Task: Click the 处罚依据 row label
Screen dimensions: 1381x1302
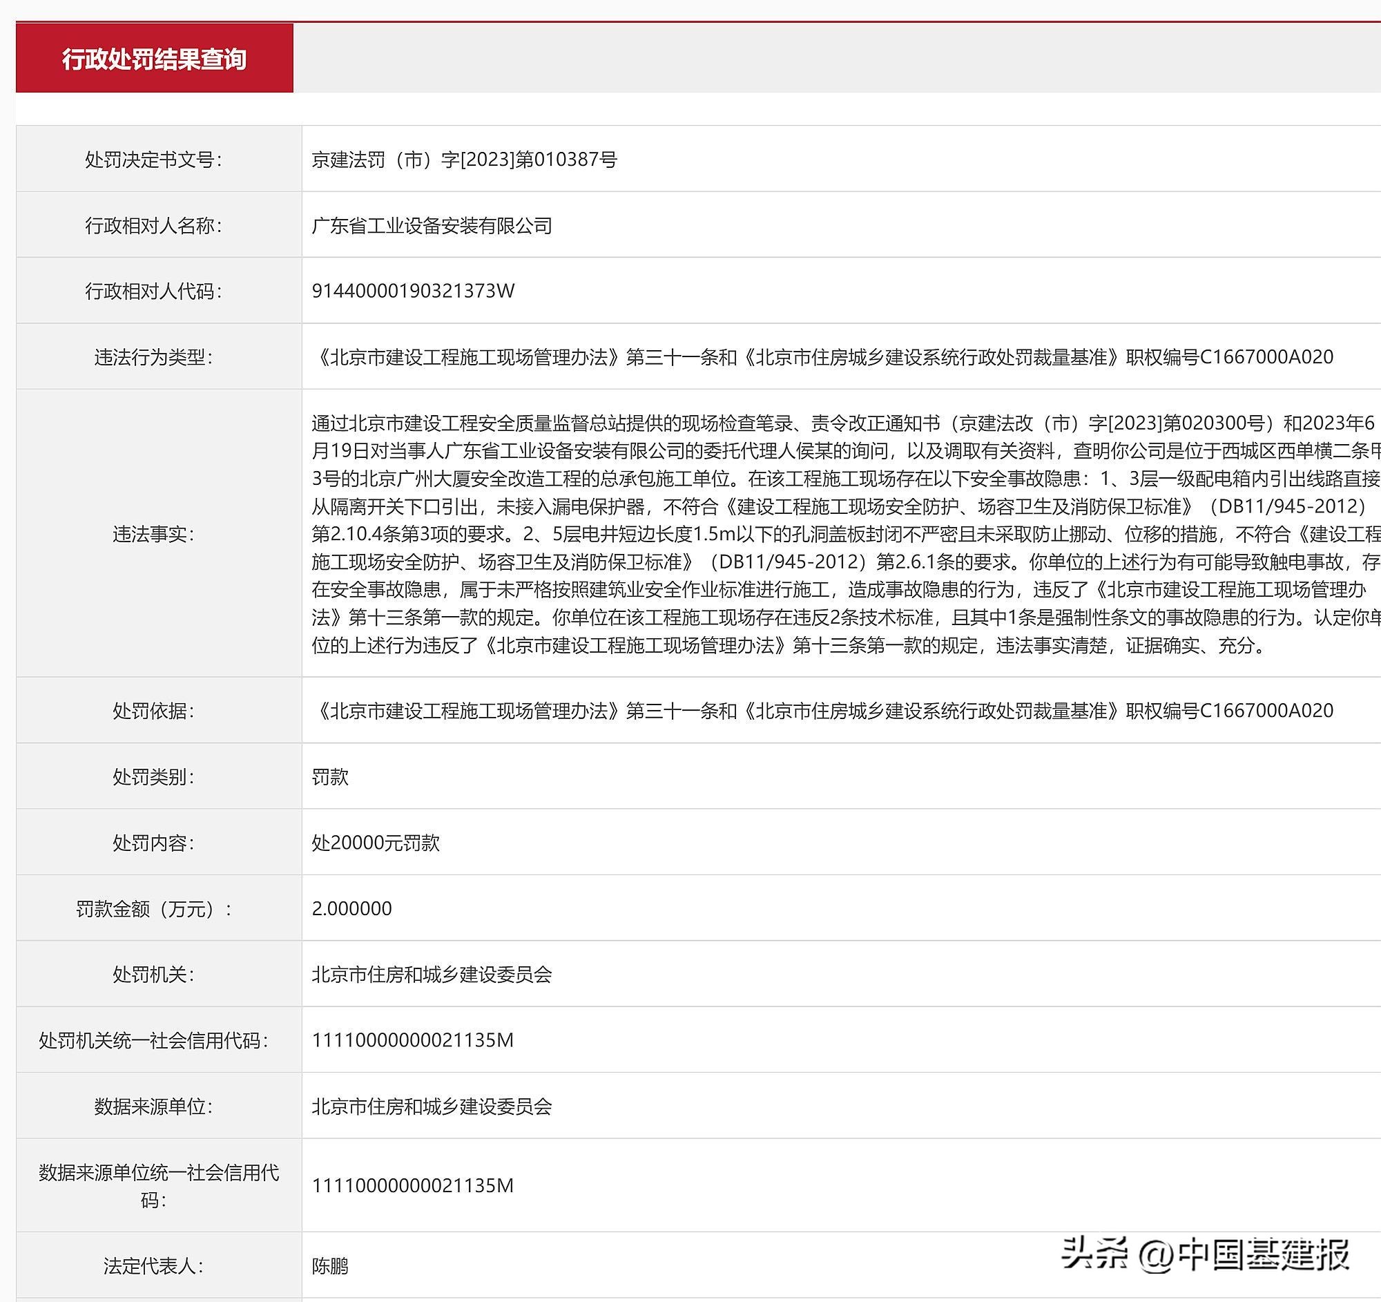Action: [156, 710]
